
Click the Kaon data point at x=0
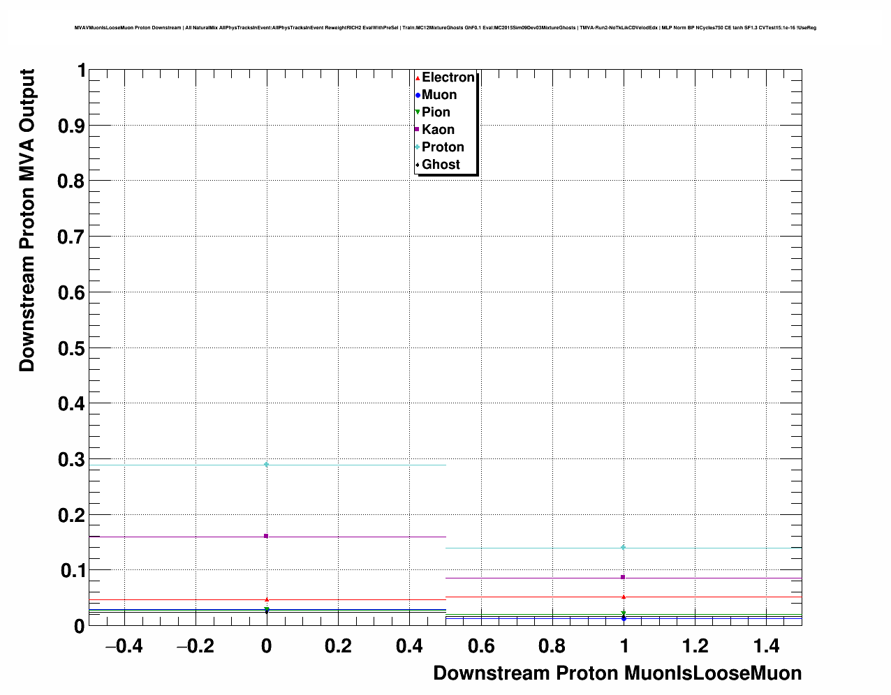[x=266, y=536]
